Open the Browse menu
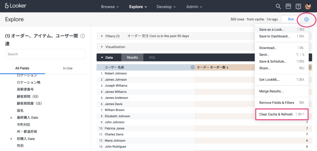 pyautogui.click(x=110, y=7)
